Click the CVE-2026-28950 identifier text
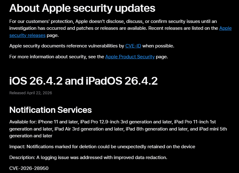239x173 pixels. point(29,168)
